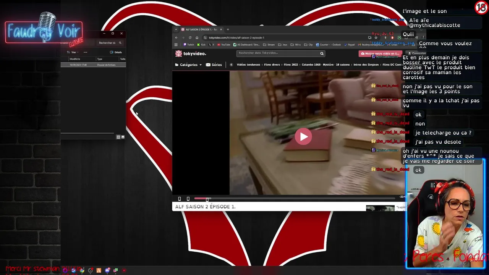Screen dimensions: 489x275
Task: Open the Courrier - Outlook bookmark
Action: pos(328,45)
